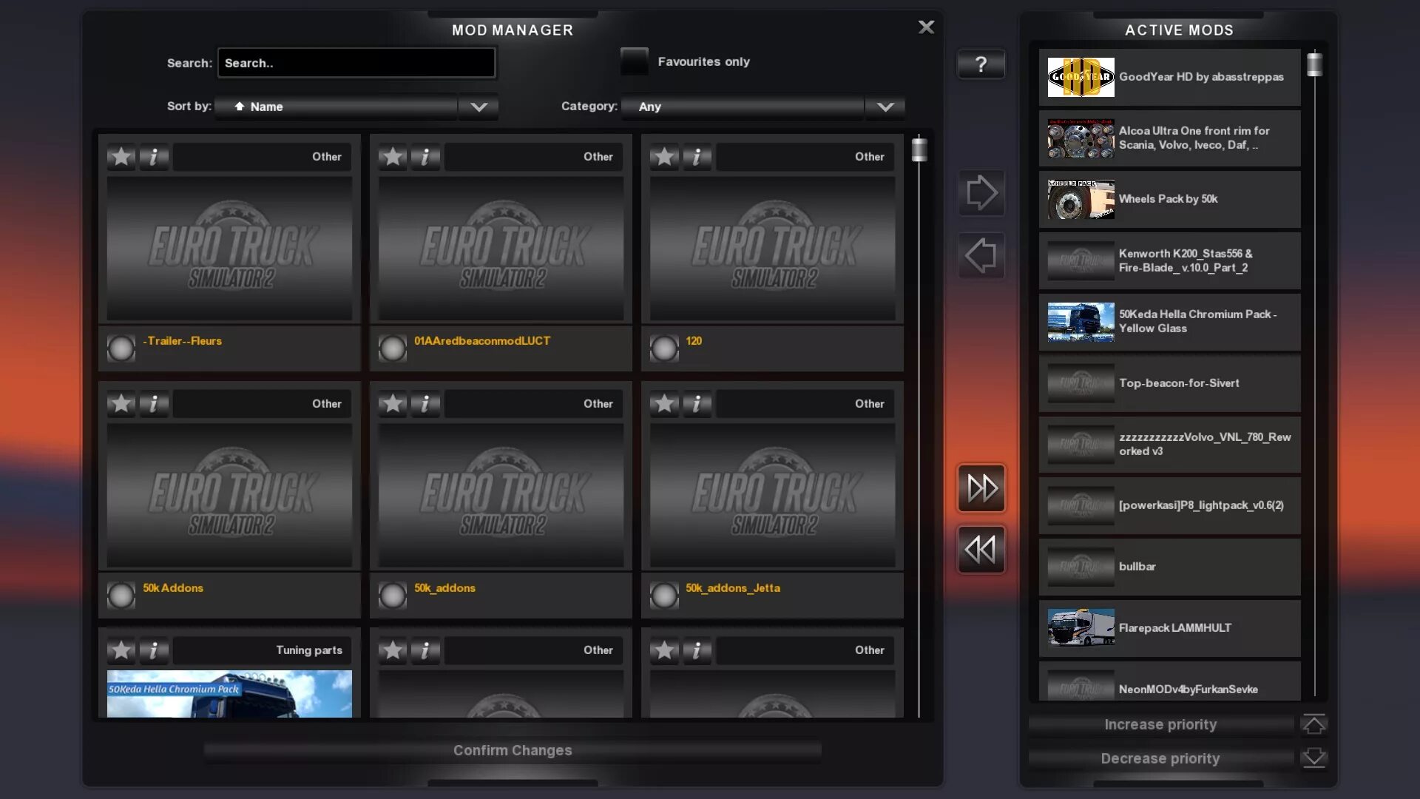The height and width of the screenshot is (799, 1420).
Task: Expand the Category Any dropdown
Action: click(x=885, y=107)
